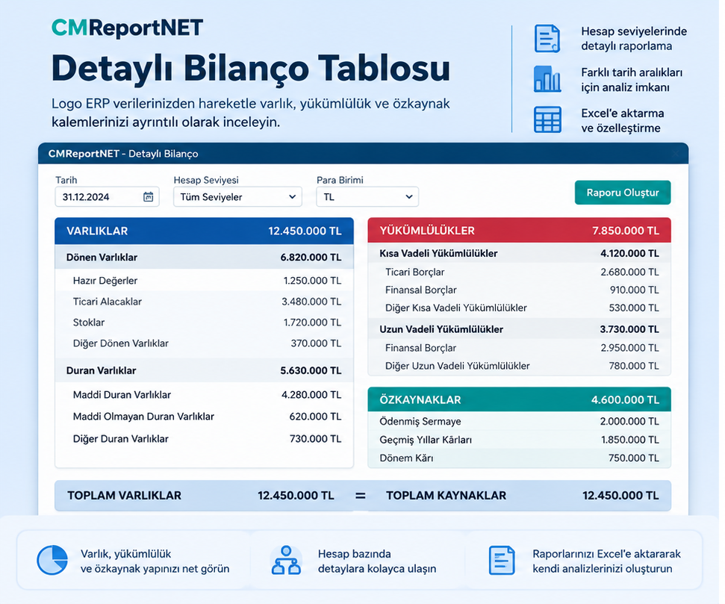Click the Excel'e aktarma ve özelleştirme text

[x=623, y=121]
